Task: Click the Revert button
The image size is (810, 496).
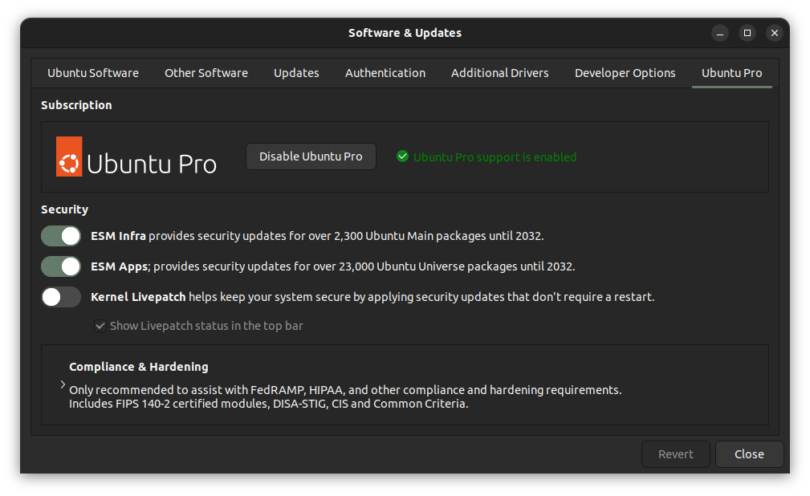Action: tap(676, 454)
